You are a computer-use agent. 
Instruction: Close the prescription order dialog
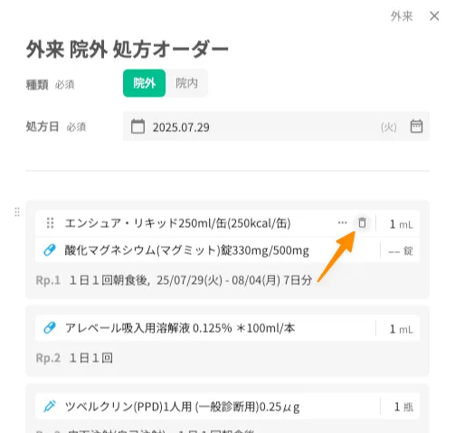point(434,16)
